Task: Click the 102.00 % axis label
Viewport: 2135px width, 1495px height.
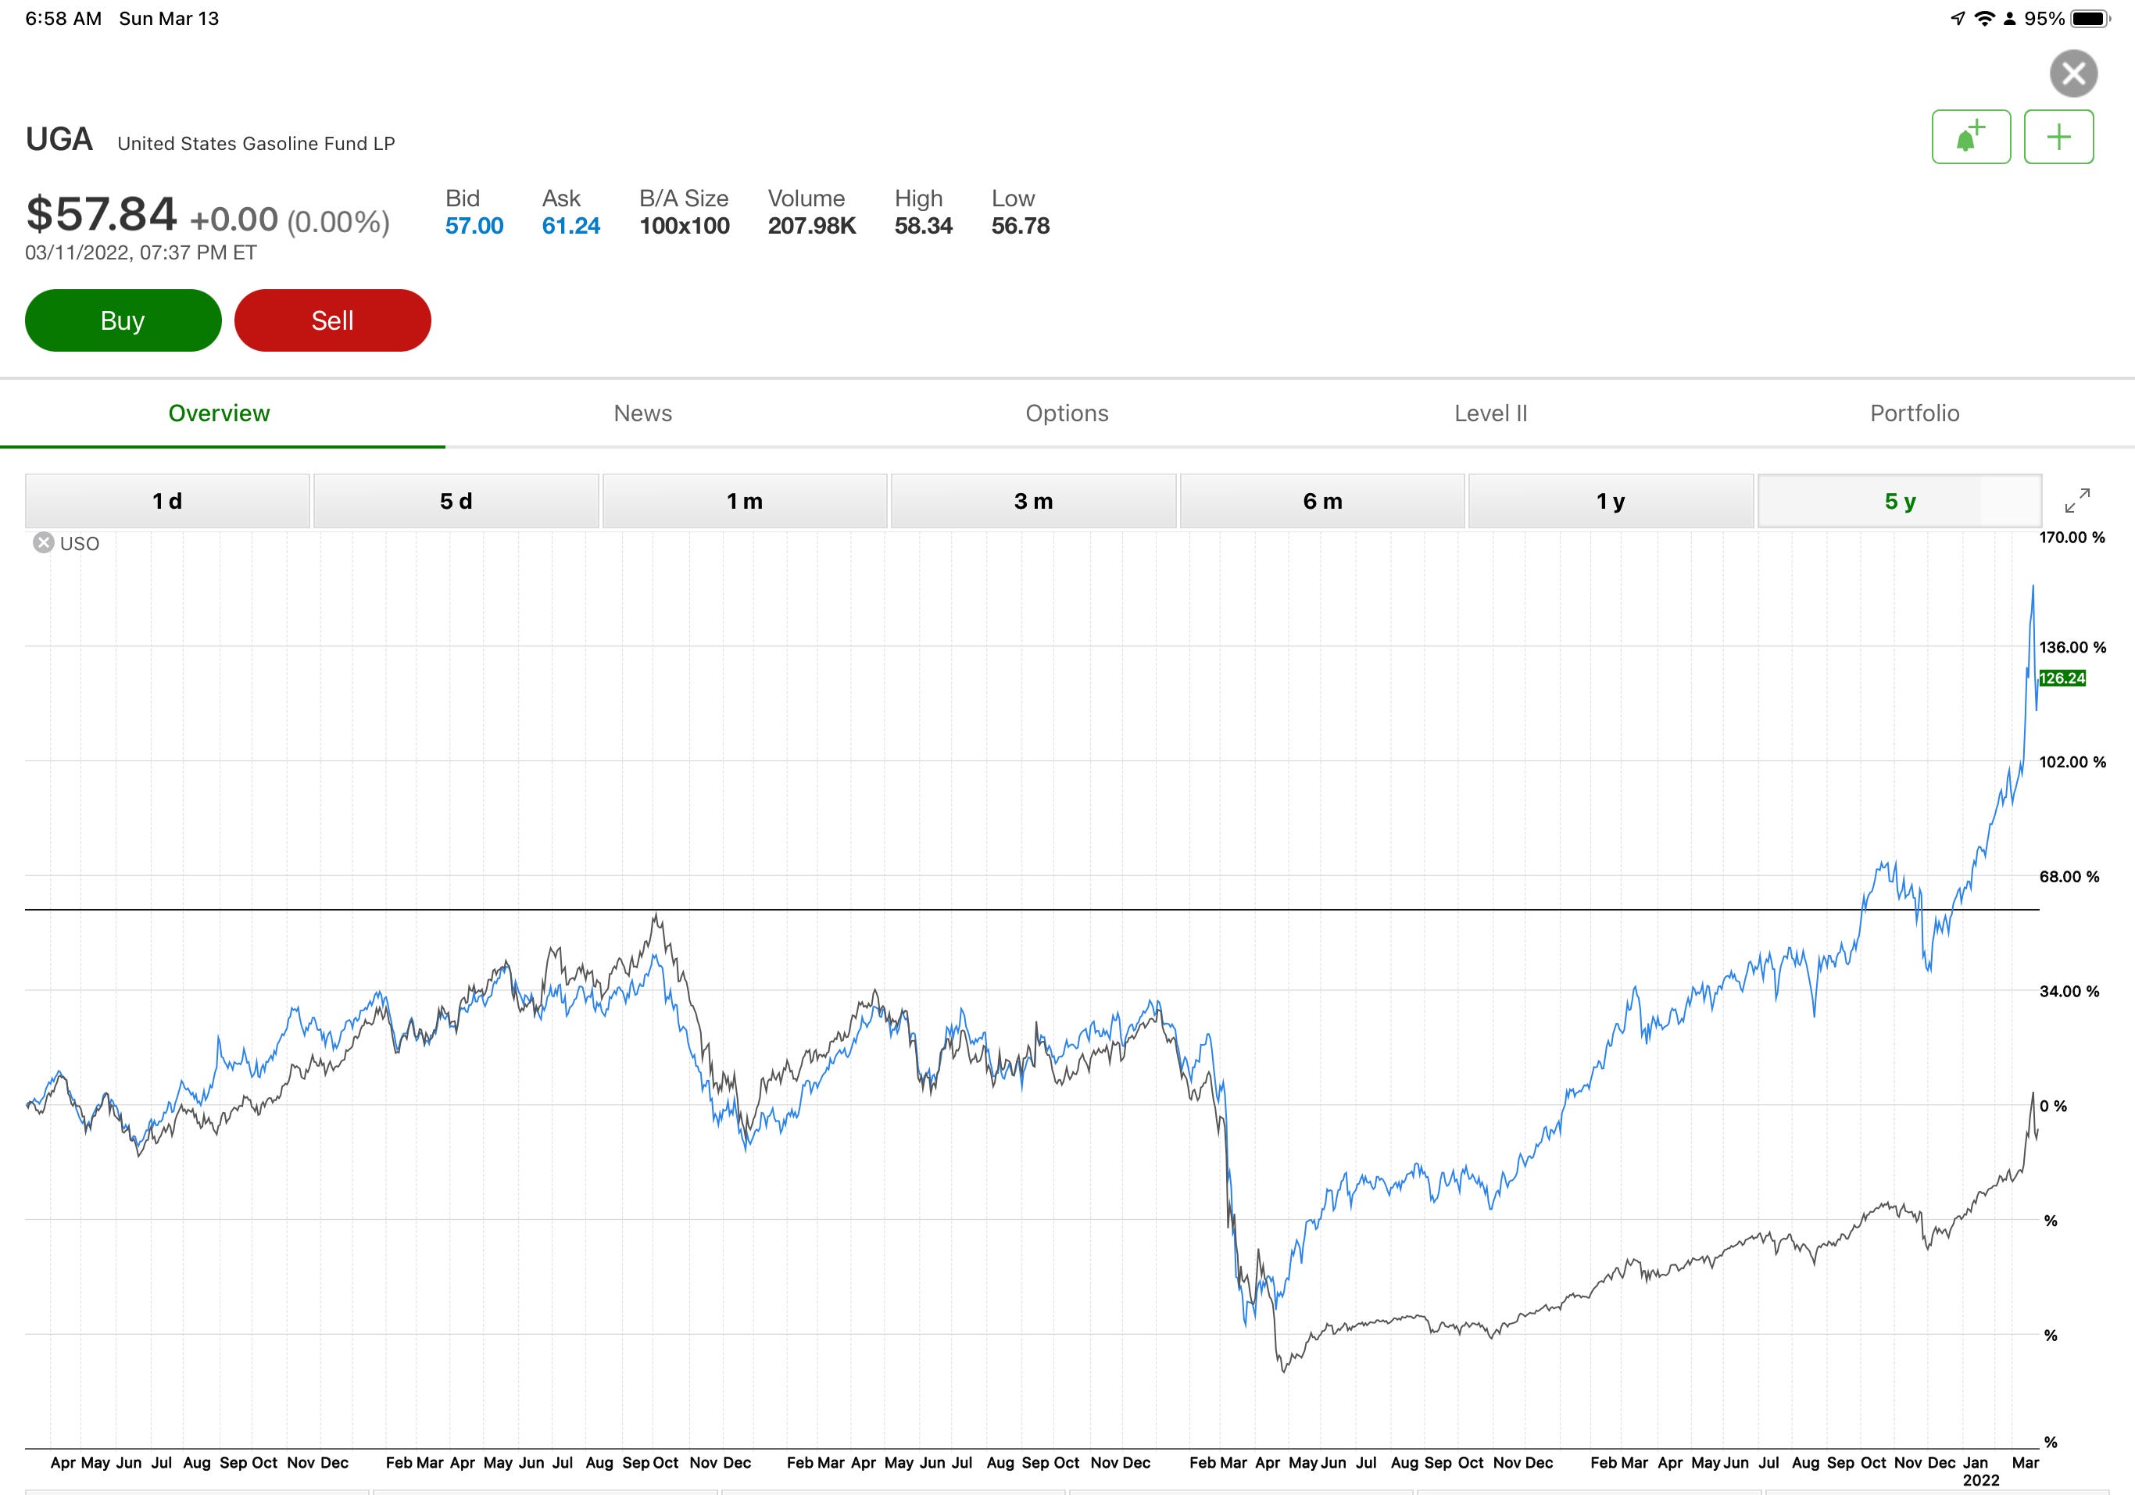Action: [x=2072, y=763]
